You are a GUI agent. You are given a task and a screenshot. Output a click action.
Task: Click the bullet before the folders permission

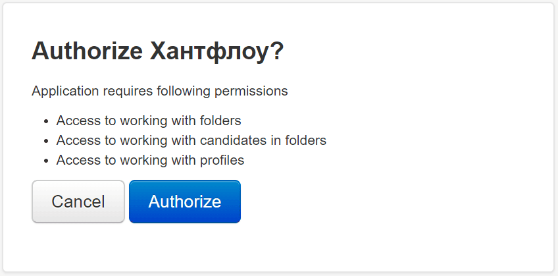tap(46, 122)
